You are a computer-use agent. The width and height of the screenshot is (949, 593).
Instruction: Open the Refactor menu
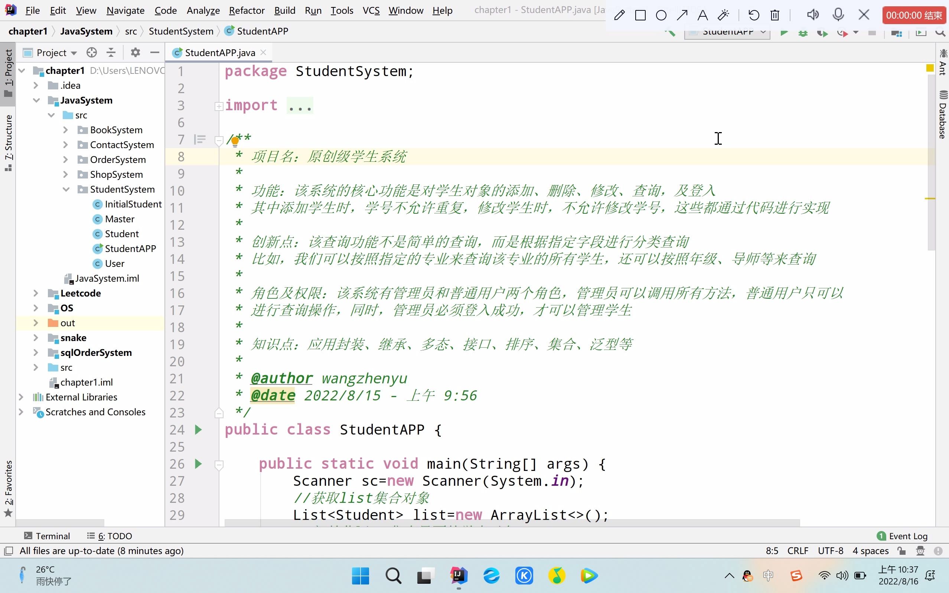click(x=247, y=11)
